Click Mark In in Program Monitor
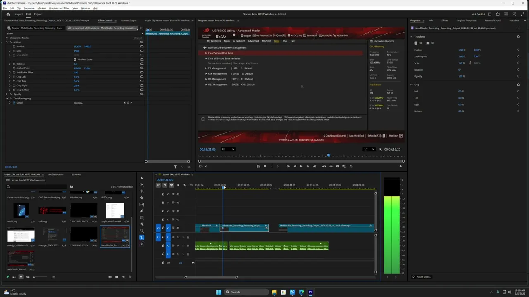The width and height of the screenshot is (529, 297). tap(272, 166)
